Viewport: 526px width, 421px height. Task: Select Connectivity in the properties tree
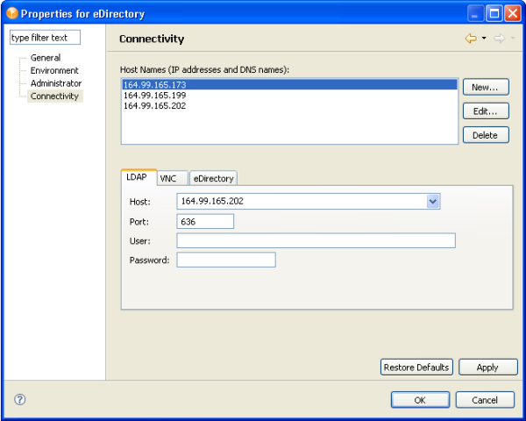(54, 96)
